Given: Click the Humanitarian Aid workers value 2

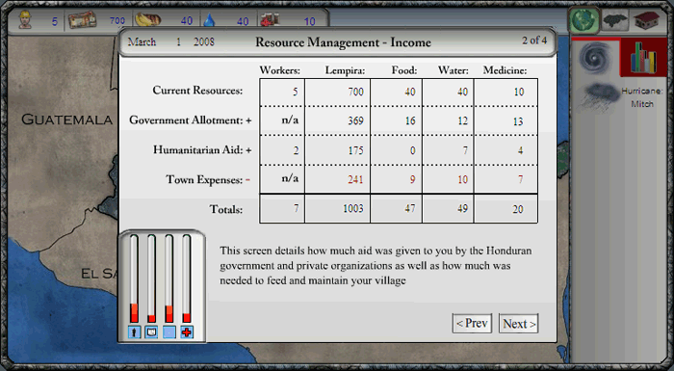Looking at the screenshot, I should [x=296, y=150].
